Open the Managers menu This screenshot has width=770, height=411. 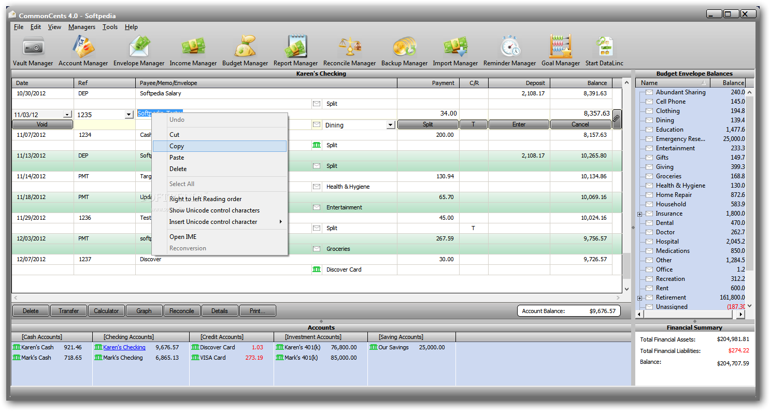click(82, 27)
